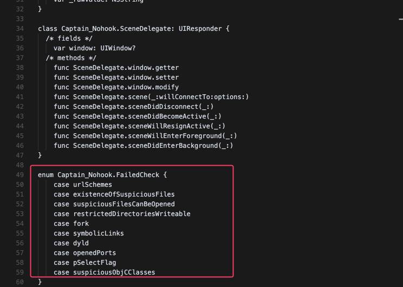Click the 'existenceOfSuspiciousFiles' enum case
403x287 pixels.
click(x=123, y=194)
